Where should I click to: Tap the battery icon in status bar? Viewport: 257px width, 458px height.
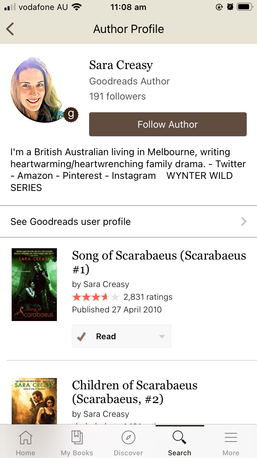(245, 7)
